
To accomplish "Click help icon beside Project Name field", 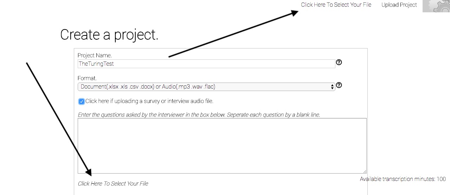I will [x=339, y=62].
